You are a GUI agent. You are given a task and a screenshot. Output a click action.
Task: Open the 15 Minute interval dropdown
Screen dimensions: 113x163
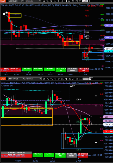point(34,79)
